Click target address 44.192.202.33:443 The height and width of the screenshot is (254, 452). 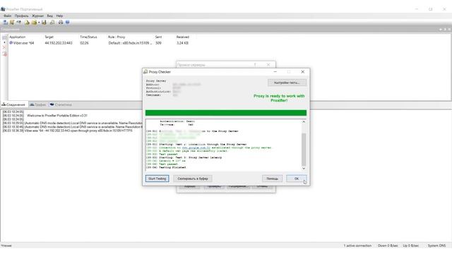[x=59, y=43]
